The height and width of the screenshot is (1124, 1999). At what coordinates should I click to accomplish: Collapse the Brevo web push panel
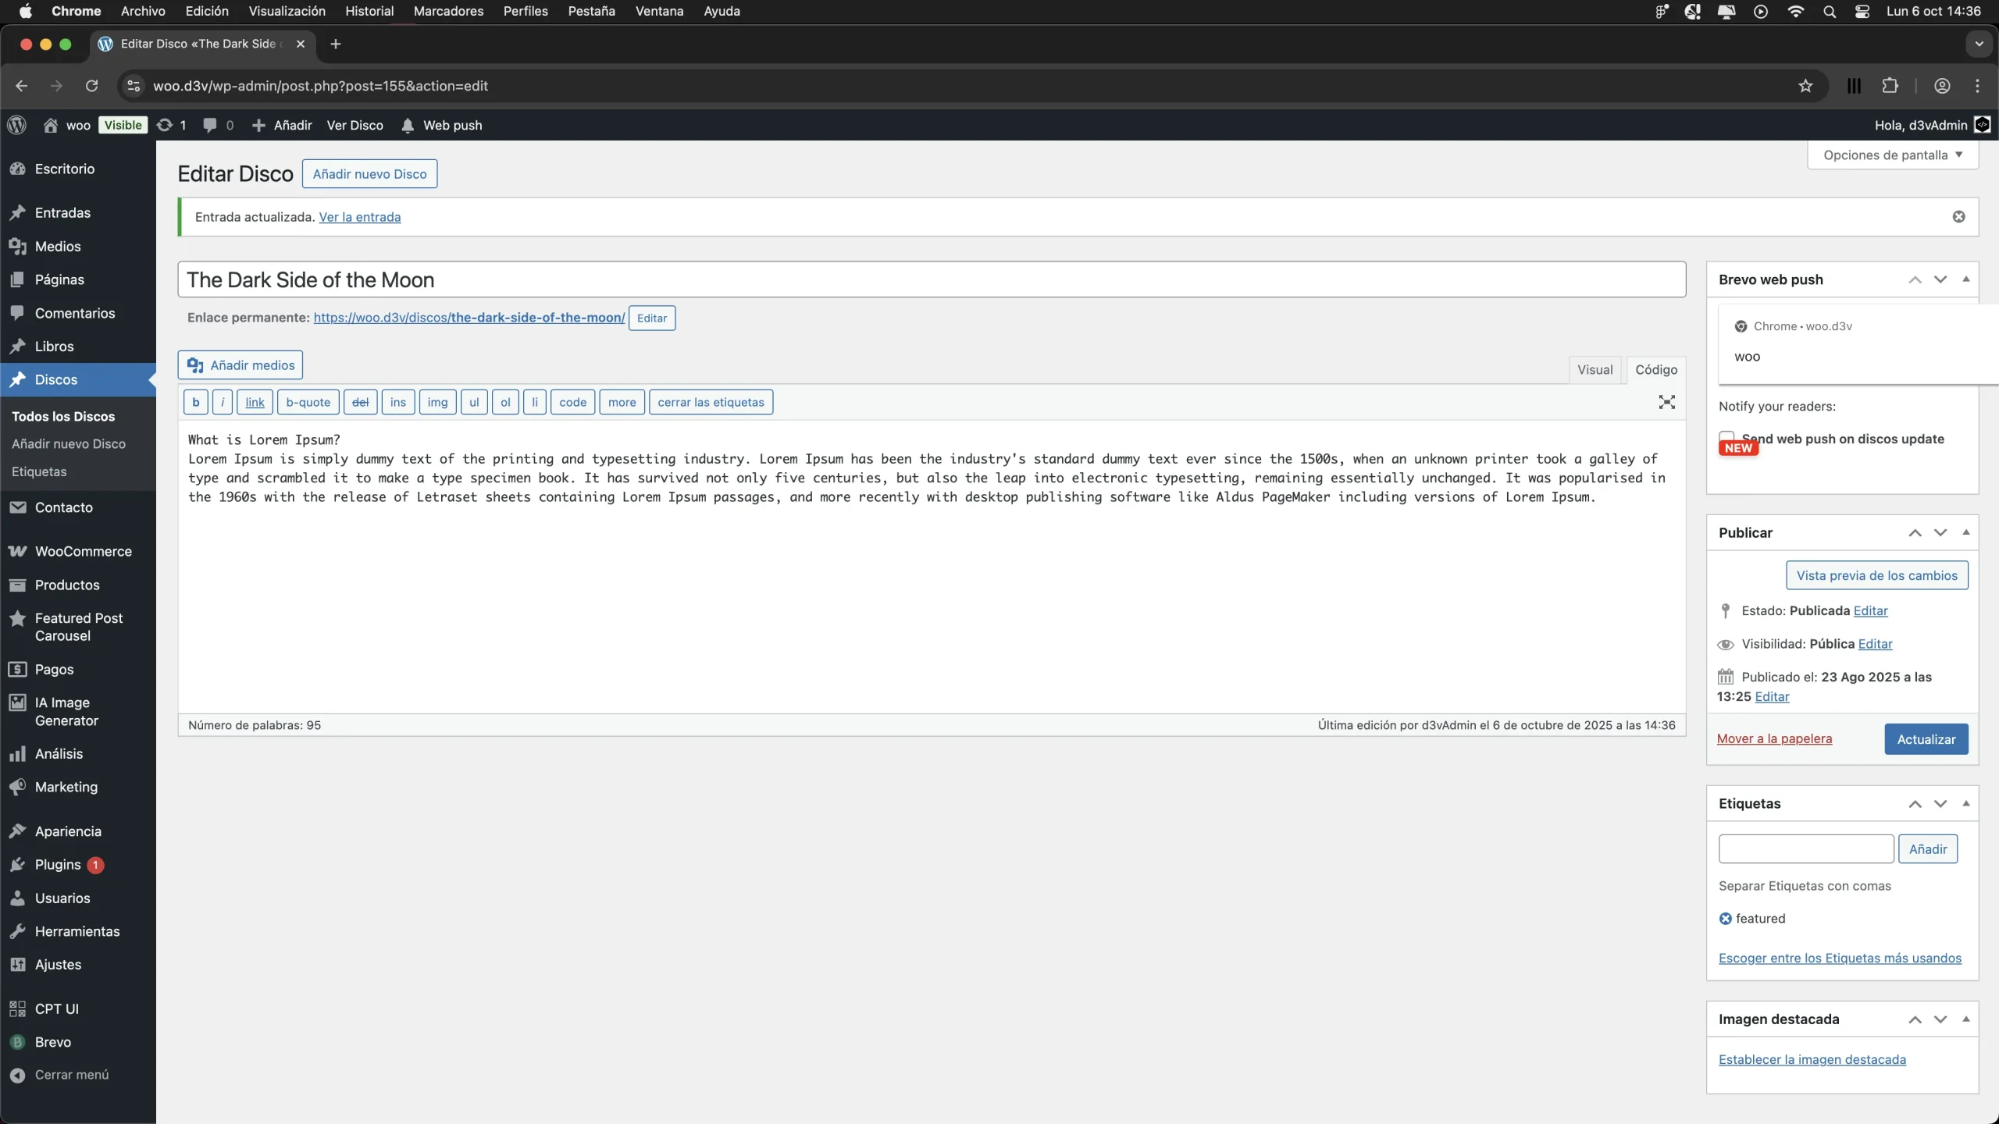[x=1966, y=279]
